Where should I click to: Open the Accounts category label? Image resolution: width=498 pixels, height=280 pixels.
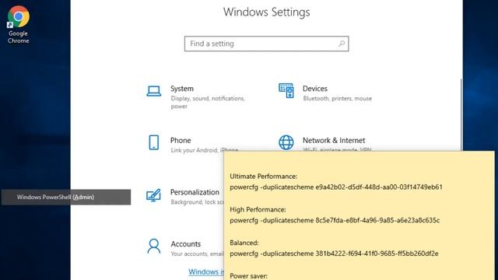(185, 243)
